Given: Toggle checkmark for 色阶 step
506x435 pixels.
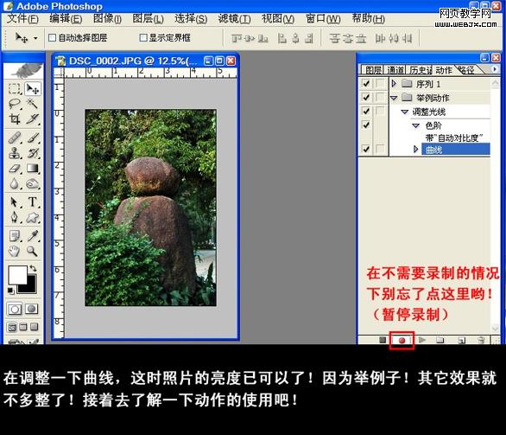Looking at the screenshot, I should point(366,125).
